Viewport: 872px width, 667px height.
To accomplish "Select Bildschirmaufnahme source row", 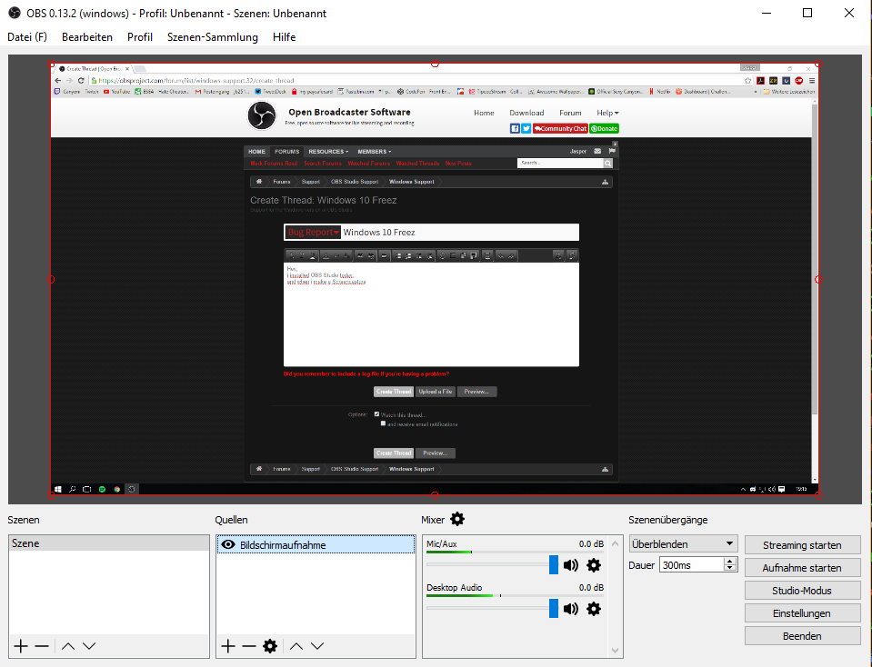I will point(316,544).
